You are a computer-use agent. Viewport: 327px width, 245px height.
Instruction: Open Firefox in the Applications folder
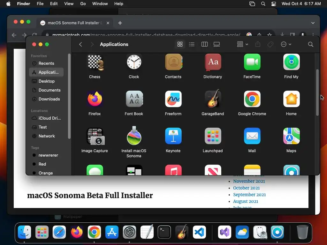click(x=95, y=99)
